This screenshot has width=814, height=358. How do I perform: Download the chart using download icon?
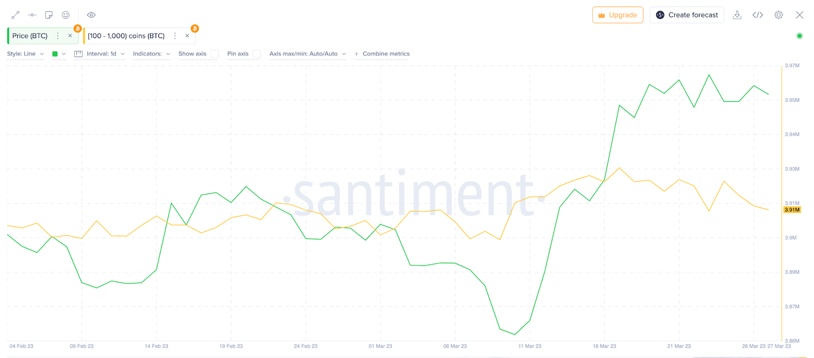click(737, 15)
